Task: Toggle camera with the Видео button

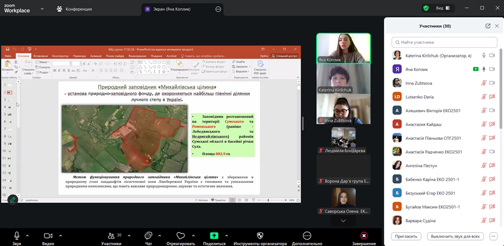Action: [48, 235]
